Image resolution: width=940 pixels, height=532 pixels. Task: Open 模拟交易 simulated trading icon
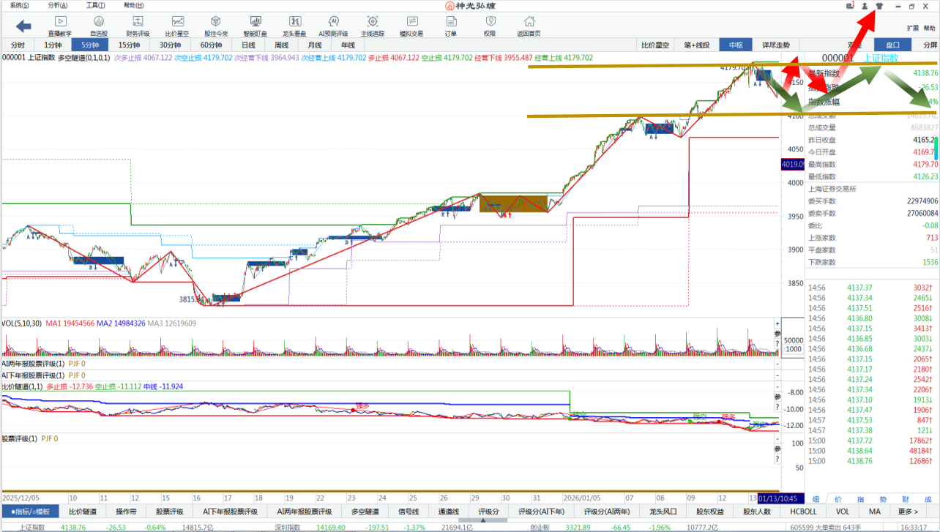click(411, 26)
